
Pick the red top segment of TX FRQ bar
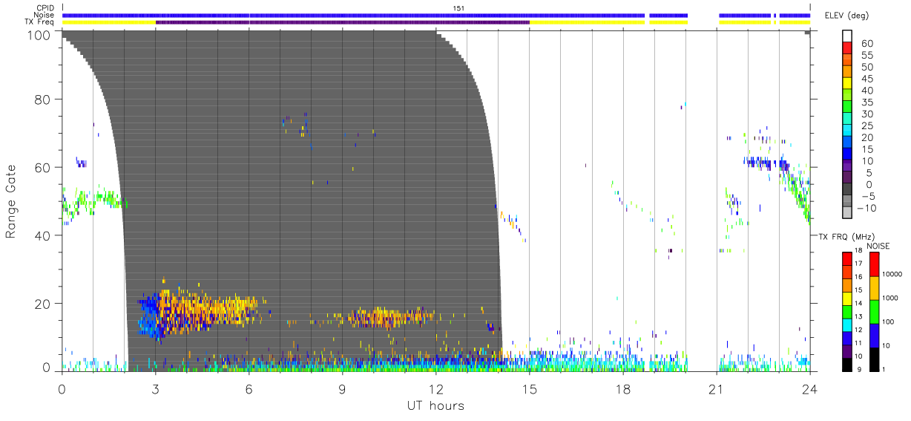pyautogui.click(x=846, y=259)
